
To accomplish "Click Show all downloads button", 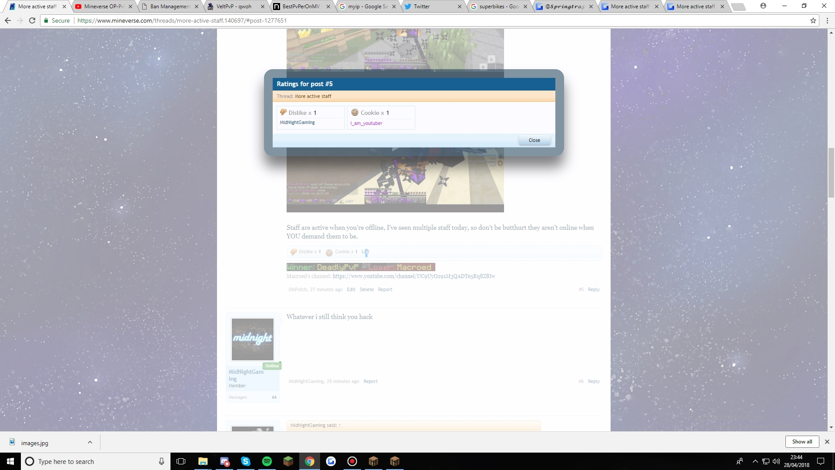I will (x=802, y=441).
